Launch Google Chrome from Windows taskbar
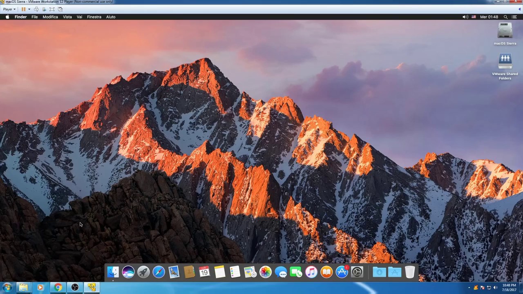This screenshot has height=294, width=523. coord(58,287)
